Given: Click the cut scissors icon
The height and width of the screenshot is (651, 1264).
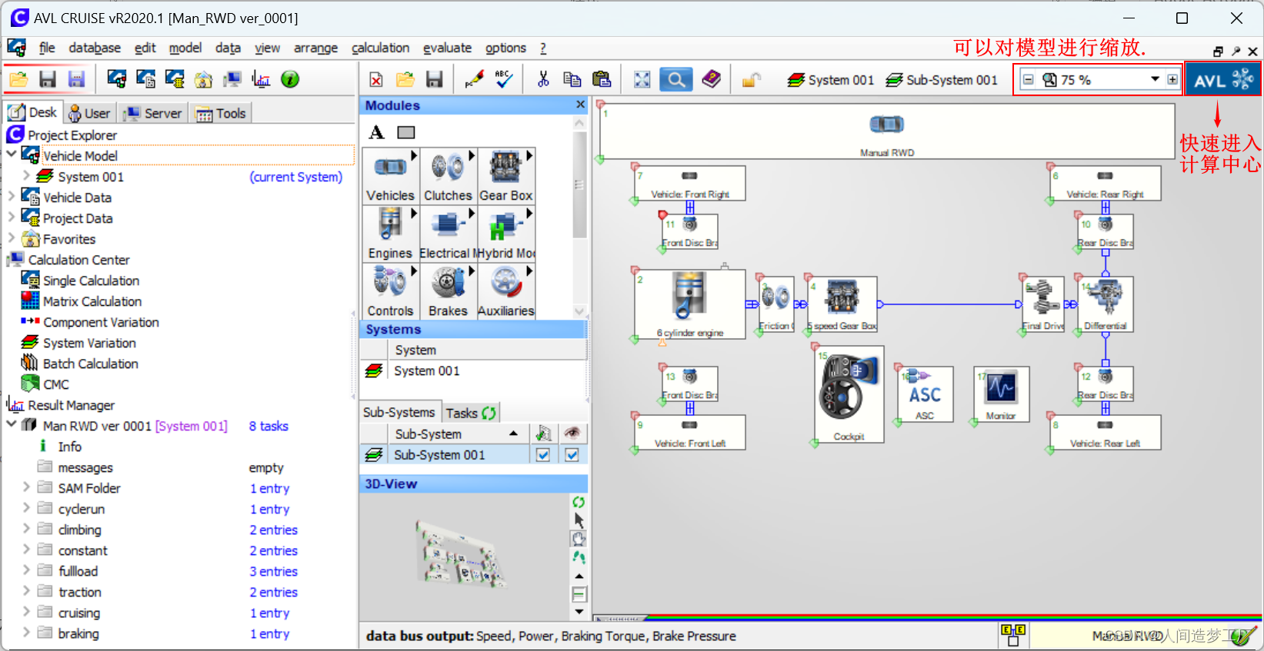Looking at the screenshot, I should (543, 79).
